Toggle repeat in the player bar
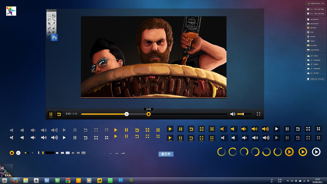The width and height of the screenshot is (327, 184). point(59,114)
